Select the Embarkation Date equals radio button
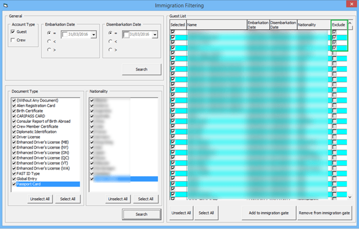 [49, 33]
